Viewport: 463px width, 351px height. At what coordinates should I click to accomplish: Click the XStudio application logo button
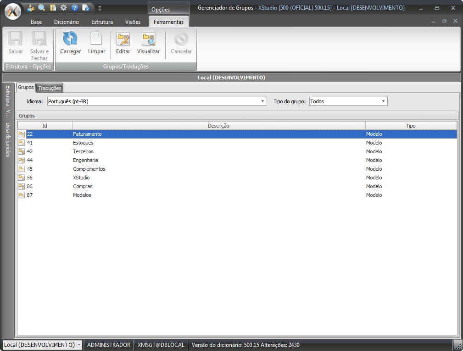pyautogui.click(x=13, y=11)
